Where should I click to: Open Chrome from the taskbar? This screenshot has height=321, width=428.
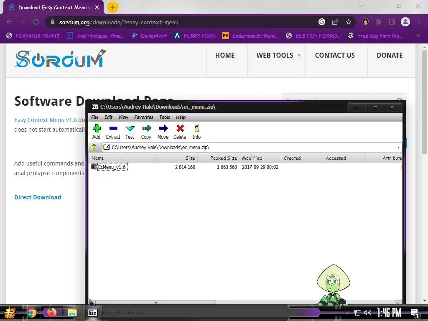tap(31, 313)
